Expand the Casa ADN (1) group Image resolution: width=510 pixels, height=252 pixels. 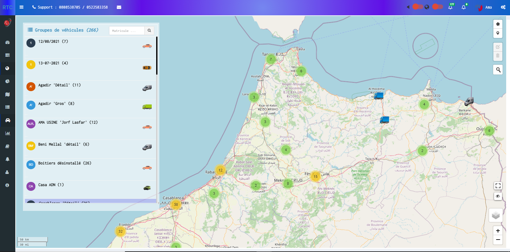(x=91, y=190)
